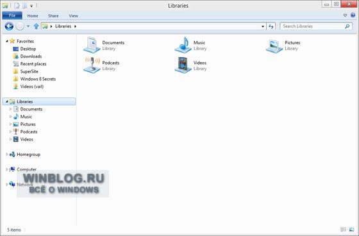Click the greyed Forward arrow button
359x236 pixels.
point(20,26)
